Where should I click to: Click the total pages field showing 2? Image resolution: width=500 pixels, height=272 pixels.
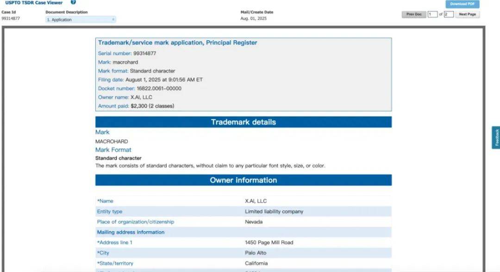tap(449, 14)
